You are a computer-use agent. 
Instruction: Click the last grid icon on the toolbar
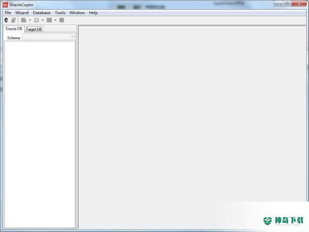click(62, 20)
